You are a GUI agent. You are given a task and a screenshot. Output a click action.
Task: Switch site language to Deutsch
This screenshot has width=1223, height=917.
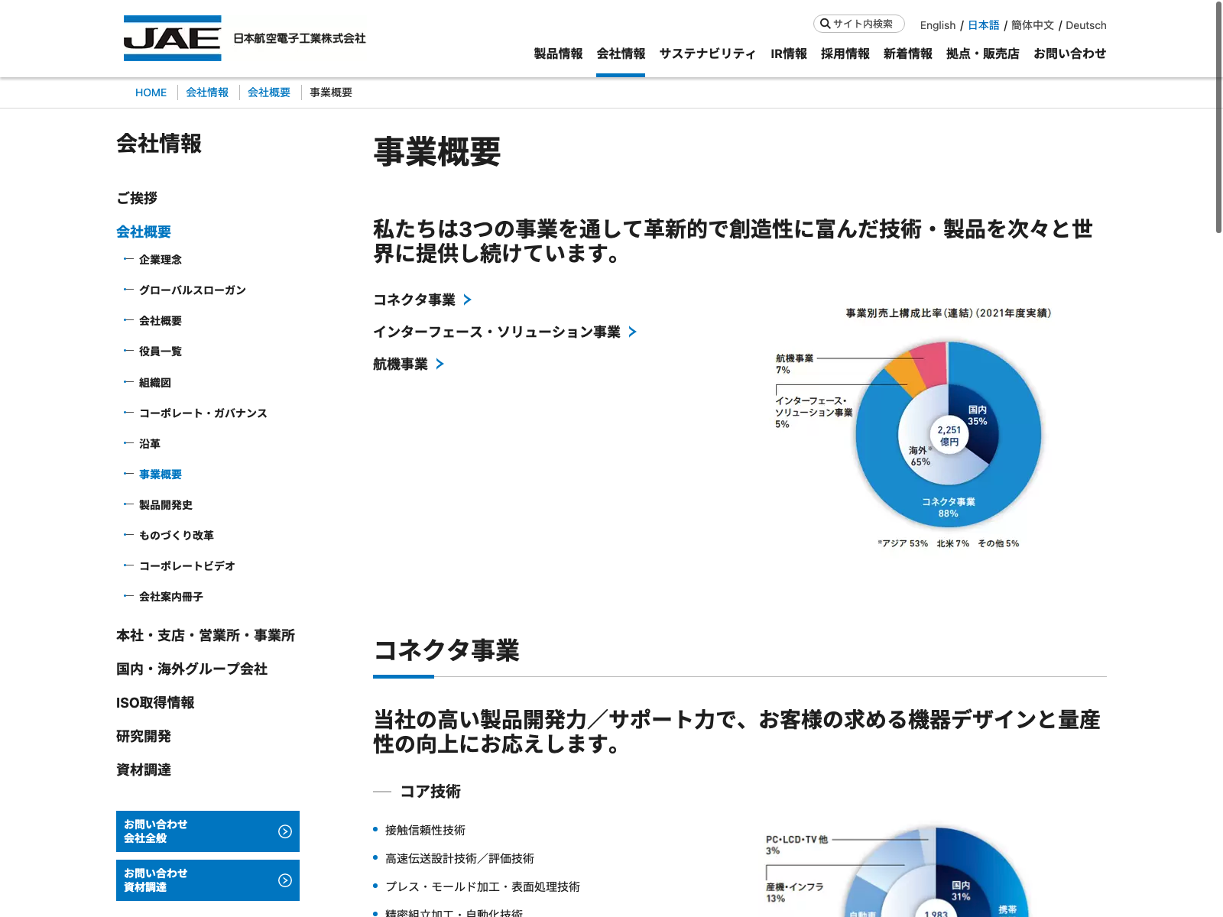[1085, 25]
